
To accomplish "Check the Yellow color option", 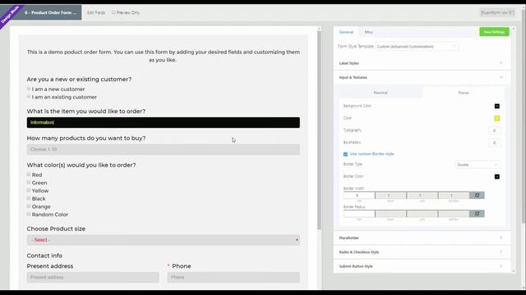I will (x=29, y=190).
